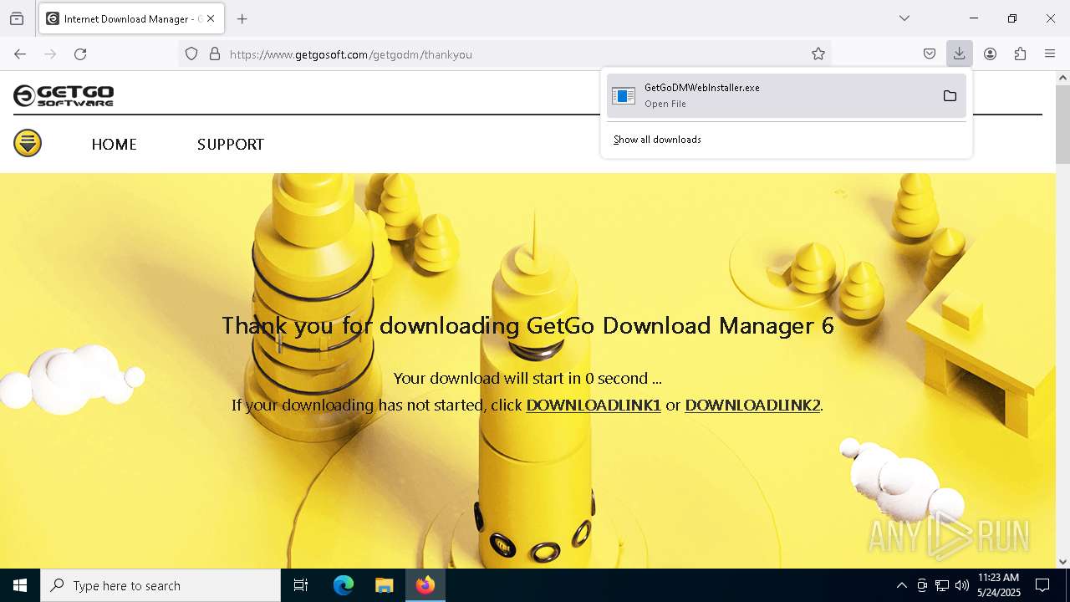1070x602 pixels.
Task: Click the Firefox taskbar icon
Action: (x=425, y=585)
